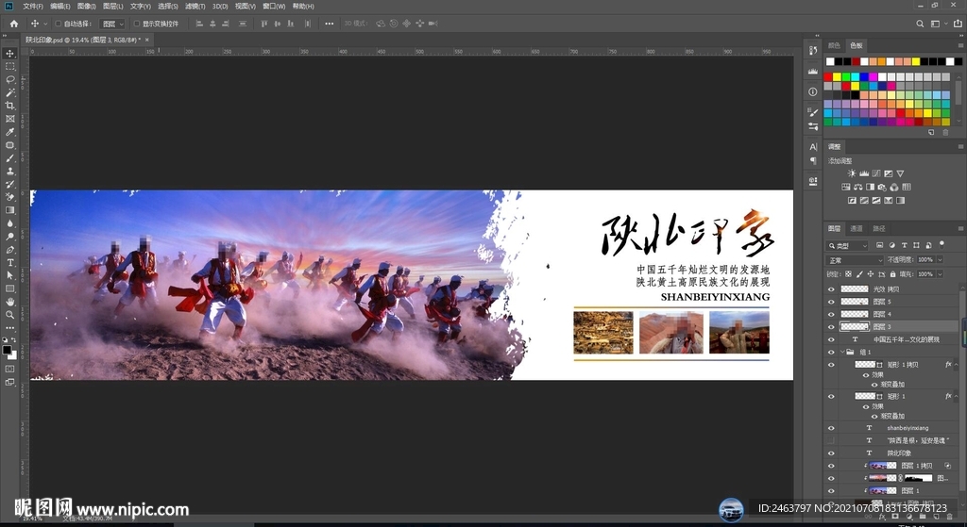967x527 pixels.
Task: Click the more options ellipsis in options bar
Action: pyautogui.click(x=330, y=24)
